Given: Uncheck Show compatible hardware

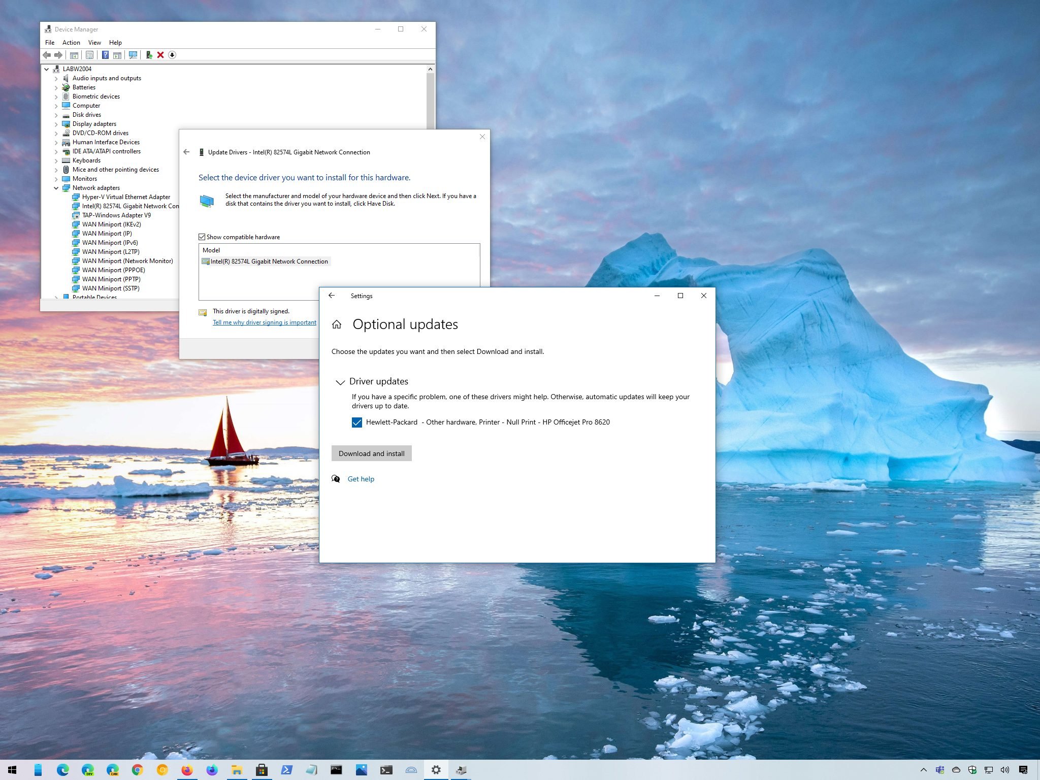Looking at the screenshot, I should coord(202,237).
